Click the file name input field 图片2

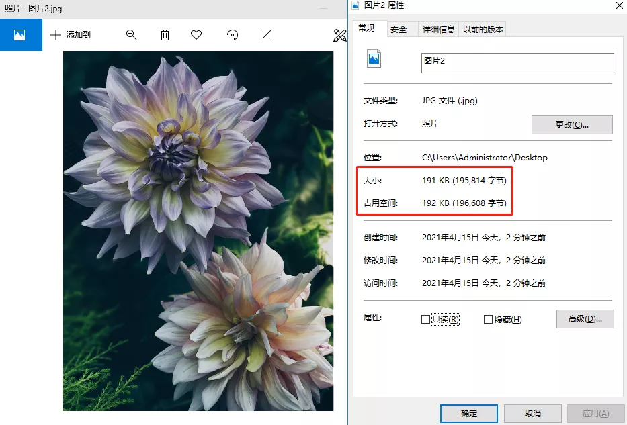coord(517,62)
